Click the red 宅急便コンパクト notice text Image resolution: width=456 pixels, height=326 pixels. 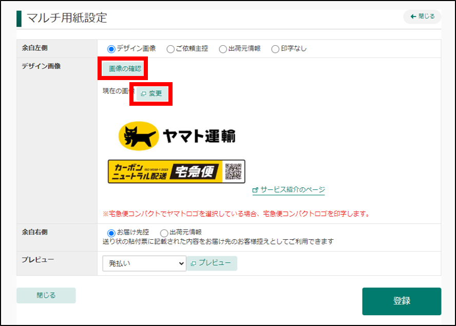point(236,214)
